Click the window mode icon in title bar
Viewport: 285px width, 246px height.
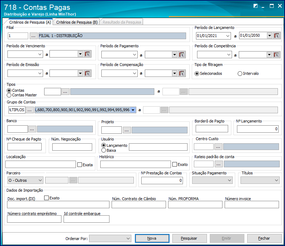pos(255,6)
